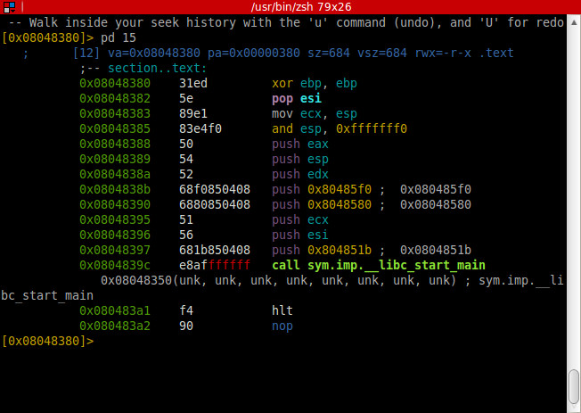This screenshot has height=413, width=581.
Task: Click opcode bytes 83e4f0
Action: click(200, 129)
